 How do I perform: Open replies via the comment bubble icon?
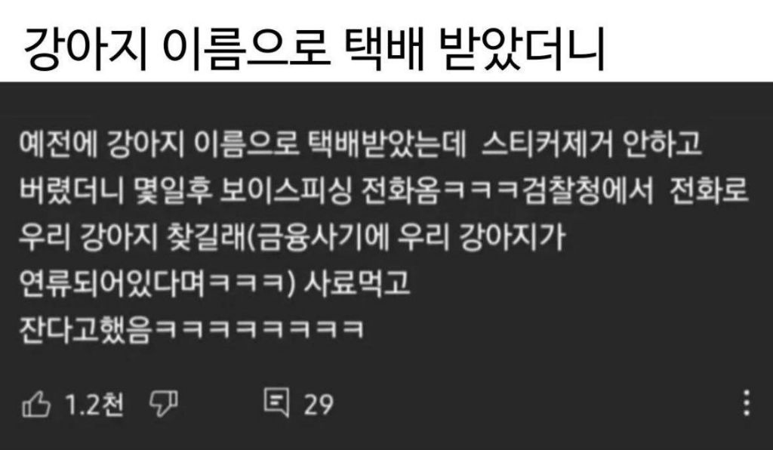[276, 402]
